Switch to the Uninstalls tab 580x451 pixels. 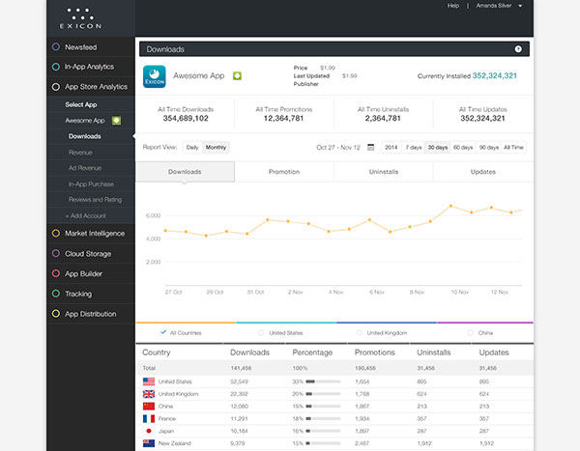(x=383, y=172)
